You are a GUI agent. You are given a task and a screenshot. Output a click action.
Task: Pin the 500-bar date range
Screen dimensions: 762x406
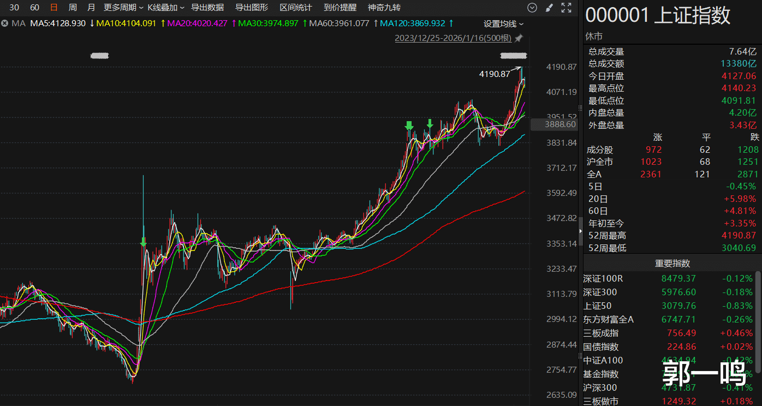[x=519, y=38]
